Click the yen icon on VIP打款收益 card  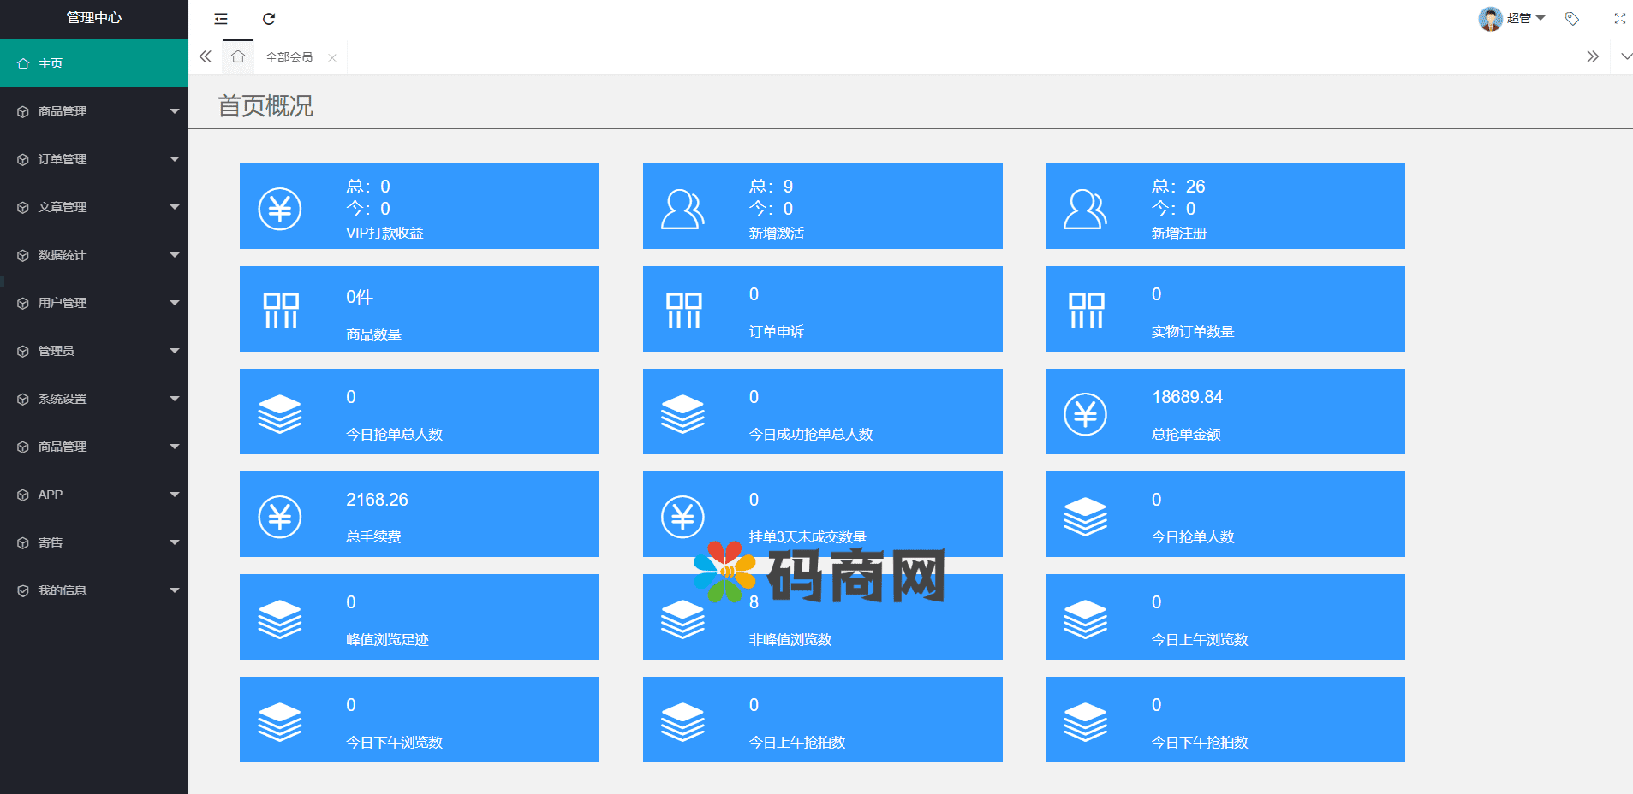click(x=280, y=209)
